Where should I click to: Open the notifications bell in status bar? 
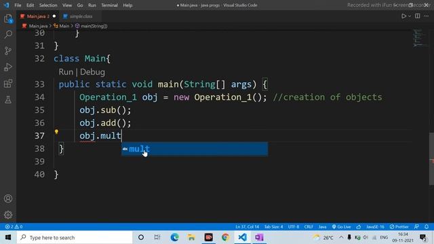[x=427, y=226]
